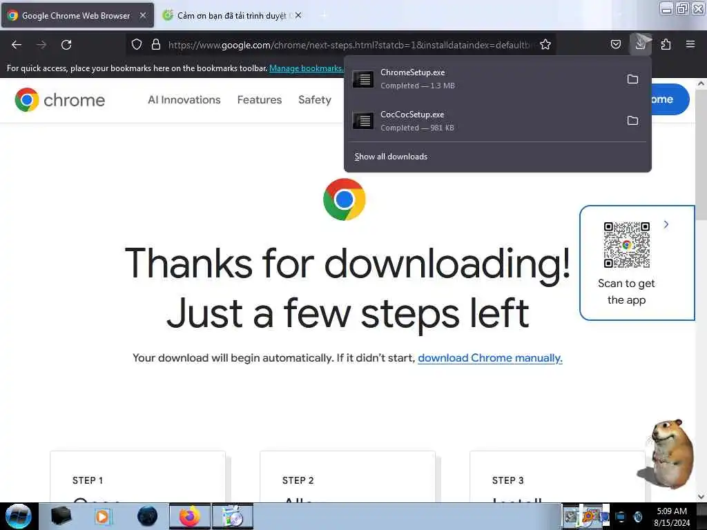Open the black box taskbar icon
Image resolution: width=707 pixels, height=530 pixels.
(61, 516)
